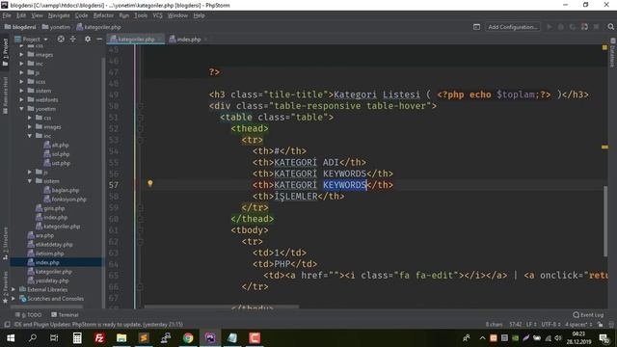Screen dimensions: 617x347
Task: Click the Stop square icon in toolbar
Action: (x=597, y=27)
